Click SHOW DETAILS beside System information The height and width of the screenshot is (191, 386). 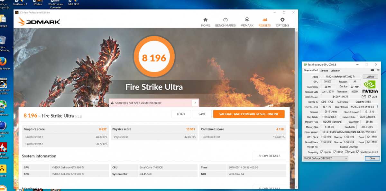[x=269, y=156]
